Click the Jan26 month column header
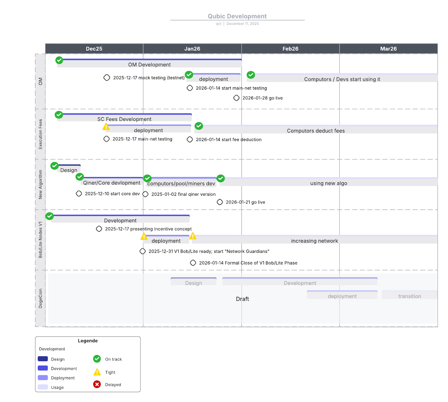 [192, 49]
